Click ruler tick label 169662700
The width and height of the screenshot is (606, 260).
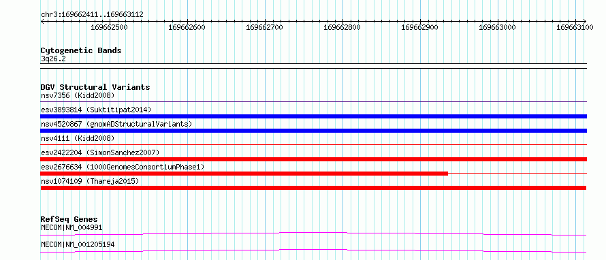pyautogui.click(x=265, y=27)
